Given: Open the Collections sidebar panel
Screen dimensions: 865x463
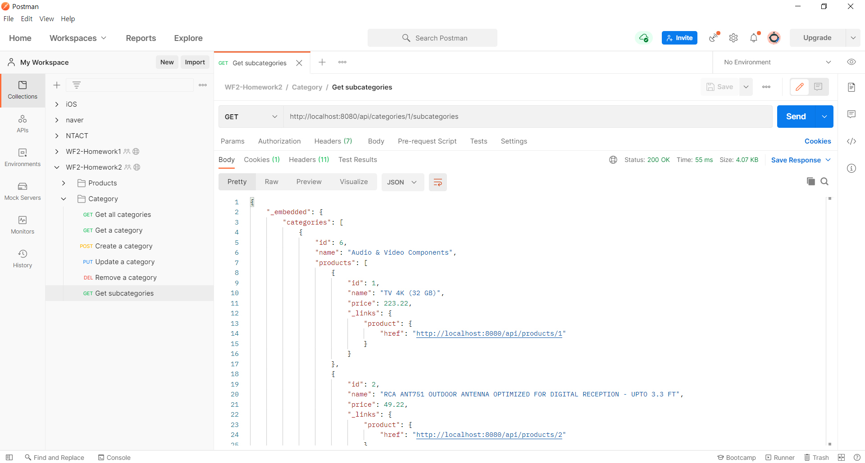Looking at the screenshot, I should point(23,90).
